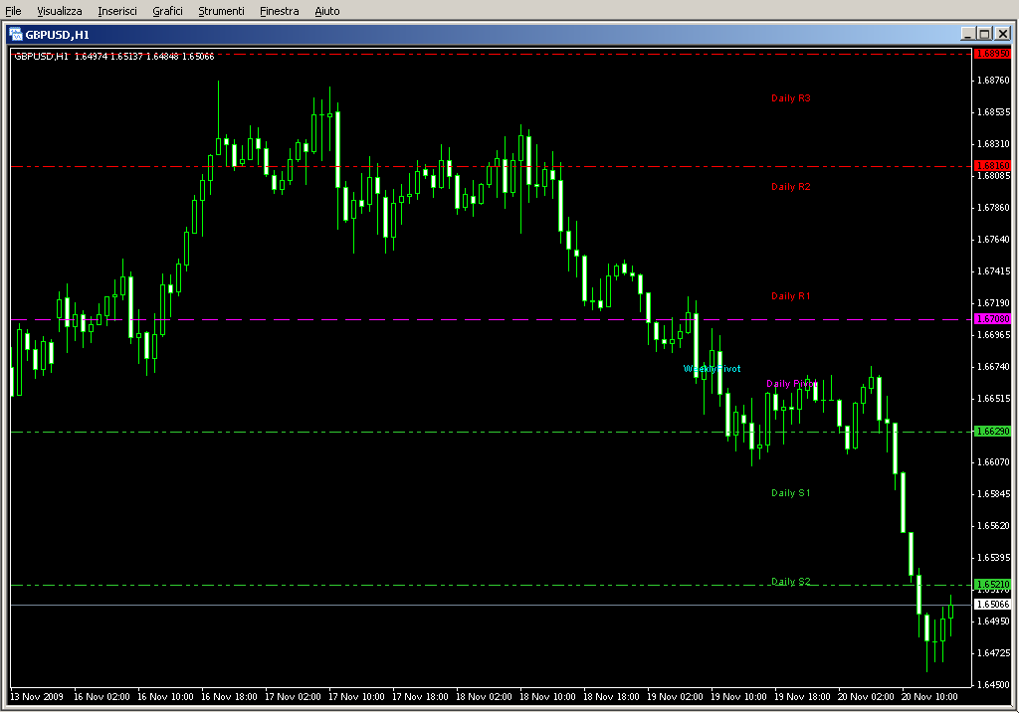Image resolution: width=1019 pixels, height=713 pixels.
Task: Click the current price 1.65066 tag
Action: (992, 604)
